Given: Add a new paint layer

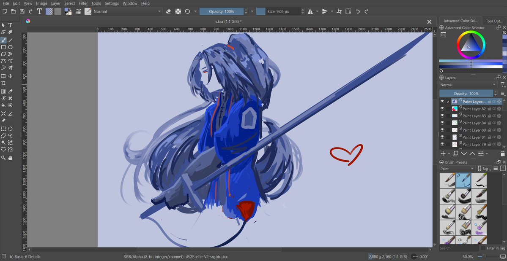Looking at the screenshot, I should [443, 154].
